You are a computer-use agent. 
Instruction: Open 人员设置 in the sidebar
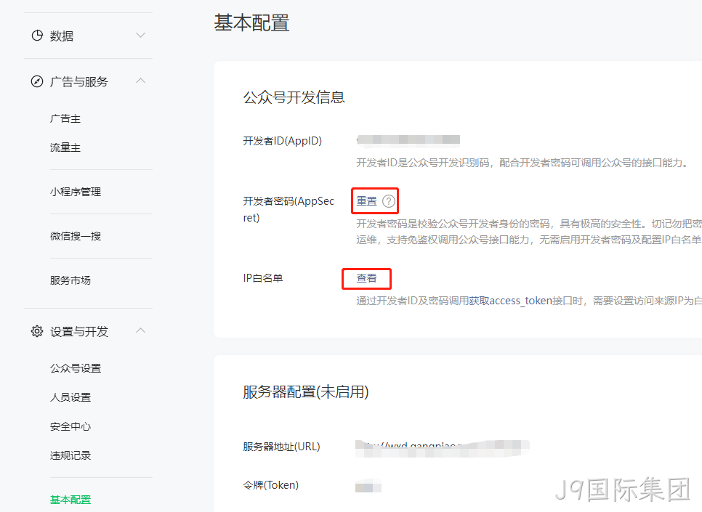70,397
